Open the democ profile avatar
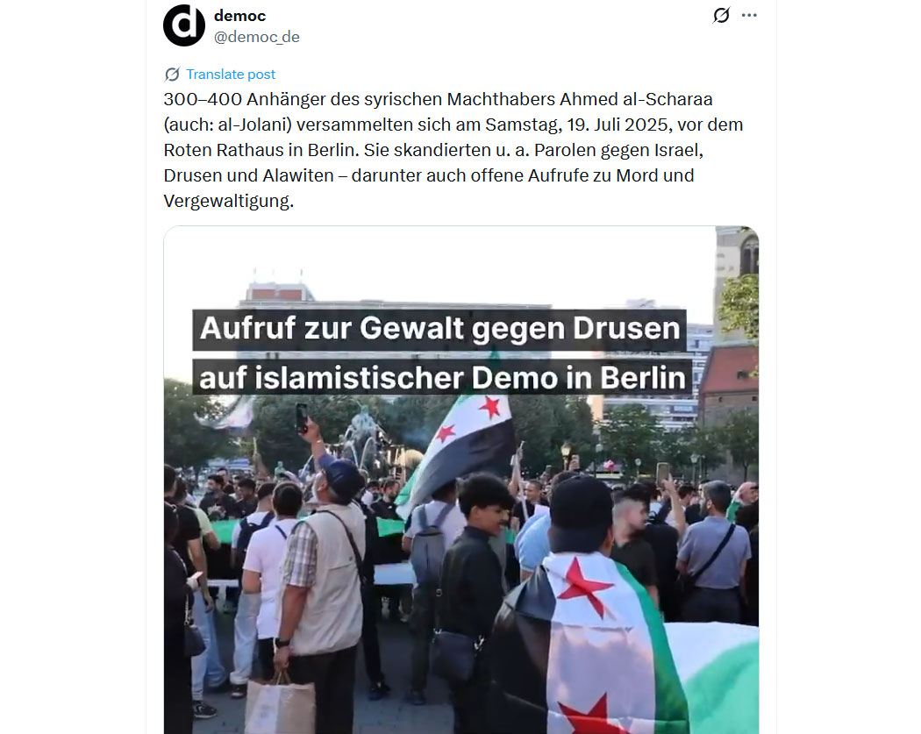This screenshot has width=921, height=734. [x=184, y=25]
